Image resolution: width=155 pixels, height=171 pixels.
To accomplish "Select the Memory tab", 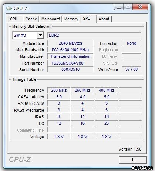I will (71, 19).
